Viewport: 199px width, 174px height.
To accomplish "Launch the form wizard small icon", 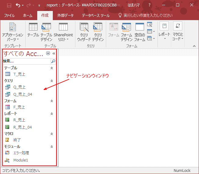I will point(150,25).
